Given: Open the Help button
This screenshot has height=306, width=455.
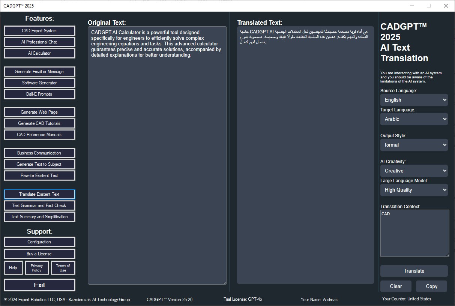Looking at the screenshot, I should [x=13, y=268].
